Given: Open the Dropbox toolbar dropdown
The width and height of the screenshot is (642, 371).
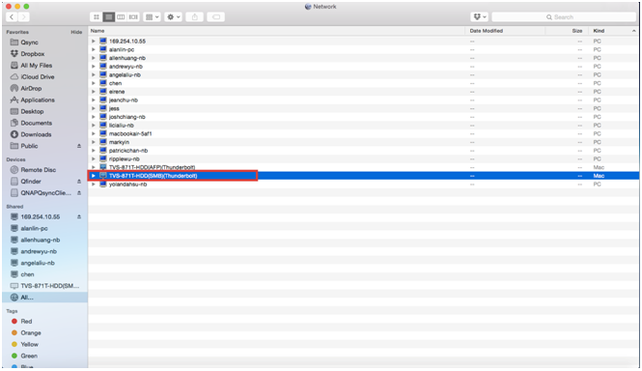Looking at the screenshot, I should pos(480,16).
